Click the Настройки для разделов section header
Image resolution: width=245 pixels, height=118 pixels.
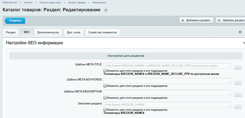click(126, 56)
